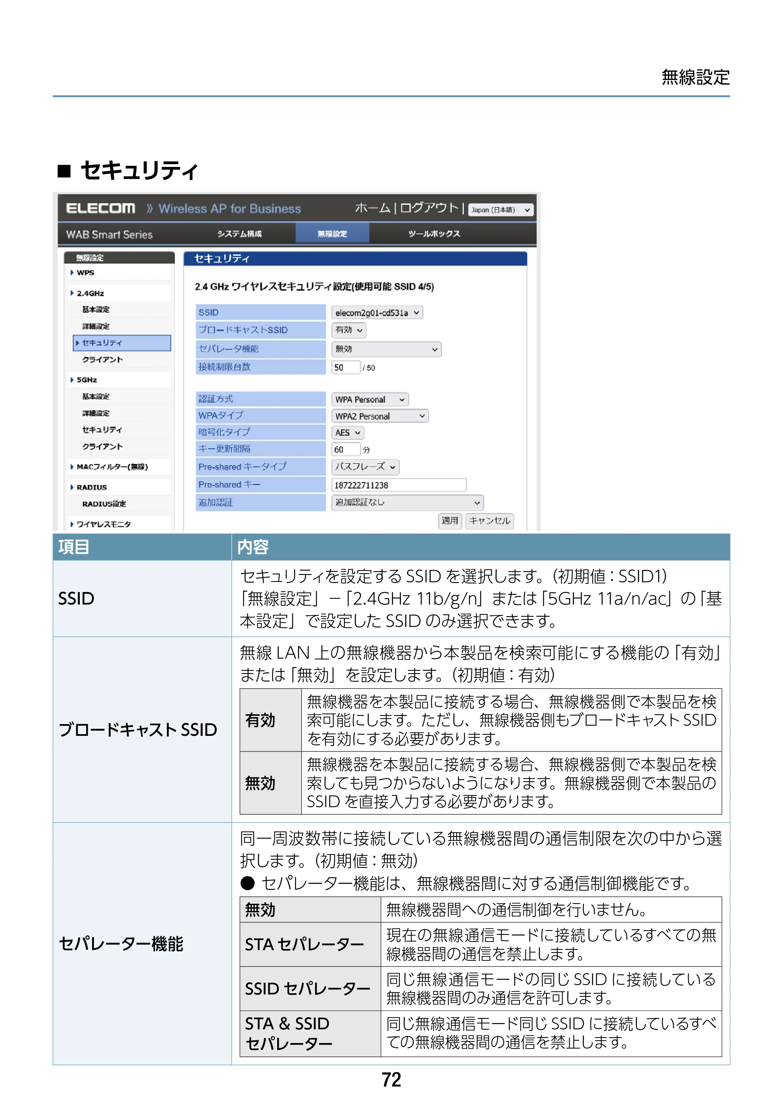Viewport: 783px width, 1112px height.
Task: Open RADIUS設定 in the sidebar
Action: [x=104, y=504]
